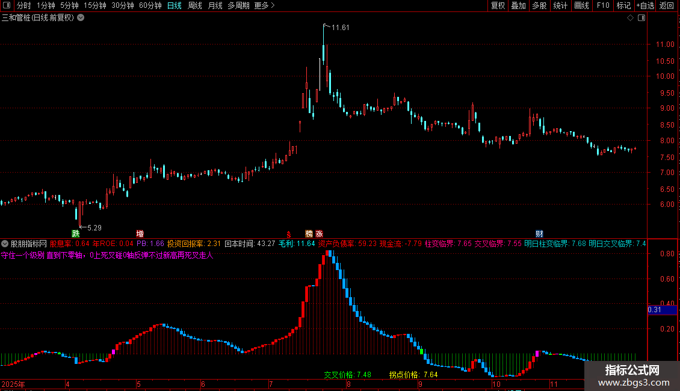Click the 现金流: -7.79 value

point(400,244)
